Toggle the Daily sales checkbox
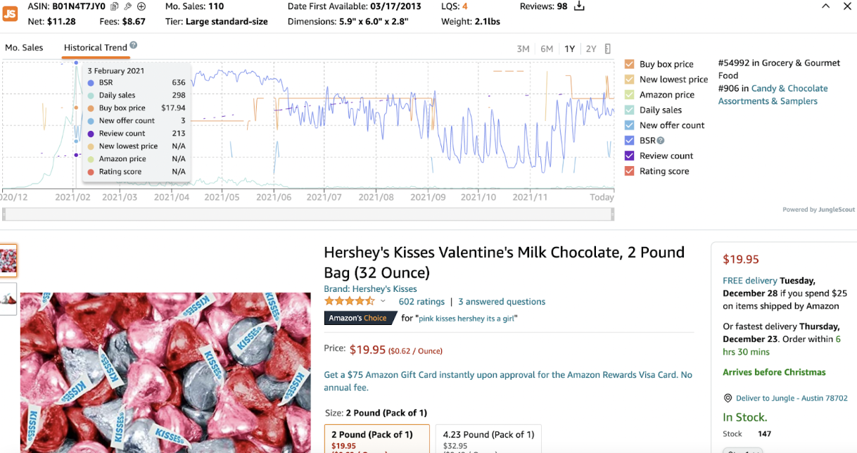This screenshot has height=453, width=857. [630, 110]
